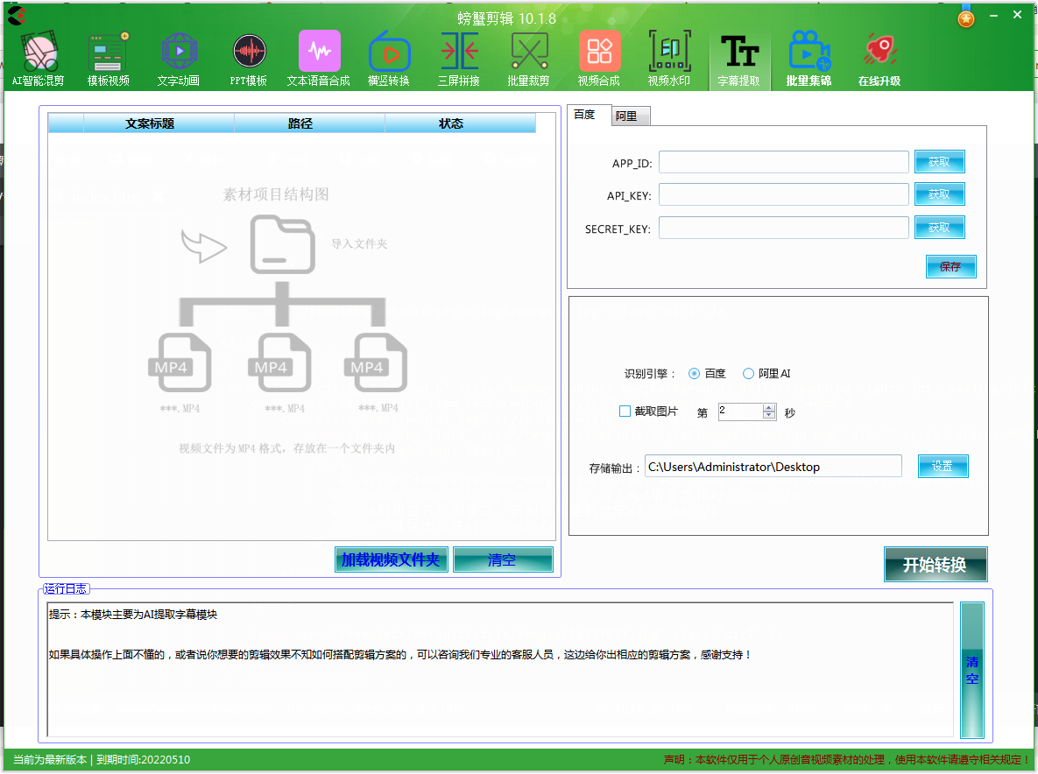Switch to the 阿里 tab

pos(630,115)
